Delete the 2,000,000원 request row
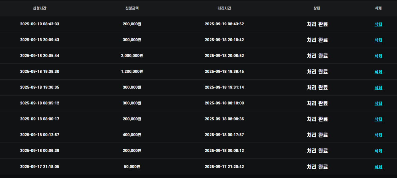The image size is (397, 178). click(378, 56)
